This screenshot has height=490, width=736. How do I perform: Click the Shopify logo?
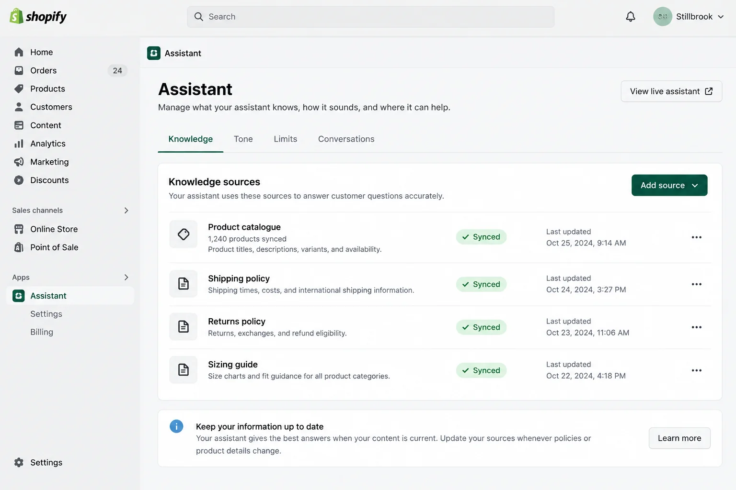point(38,16)
